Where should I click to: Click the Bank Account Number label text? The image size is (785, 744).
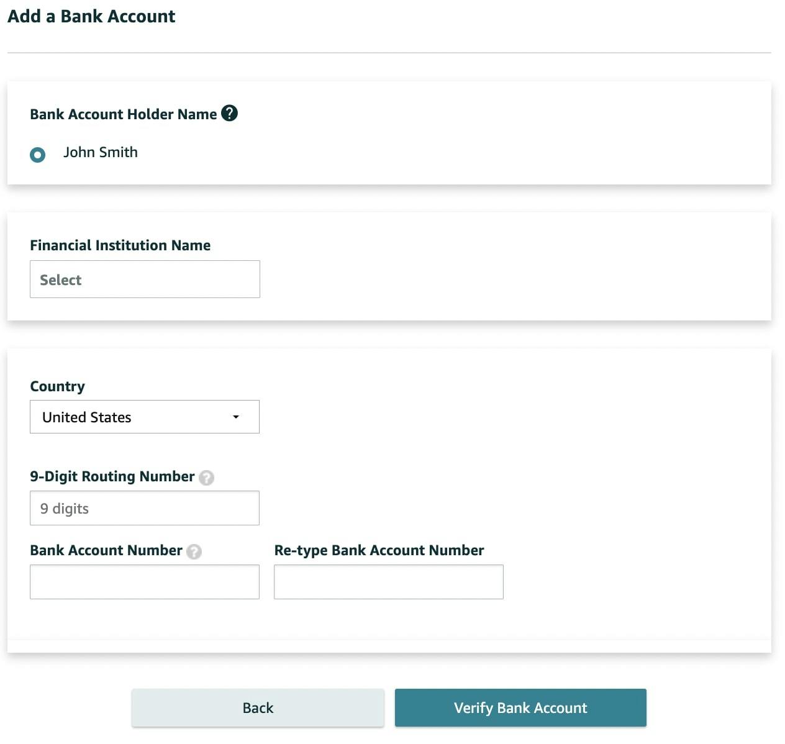pos(106,550)
